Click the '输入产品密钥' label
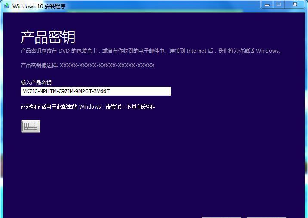 click(x=36, y=82)
